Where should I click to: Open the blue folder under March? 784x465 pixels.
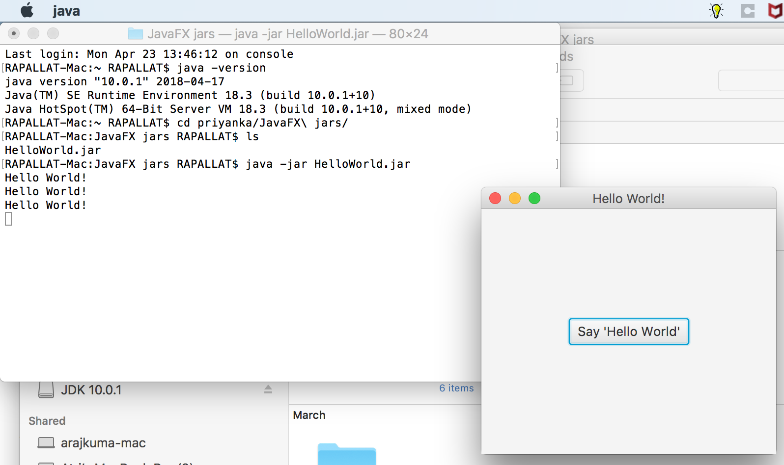click(x=346, y=454)
